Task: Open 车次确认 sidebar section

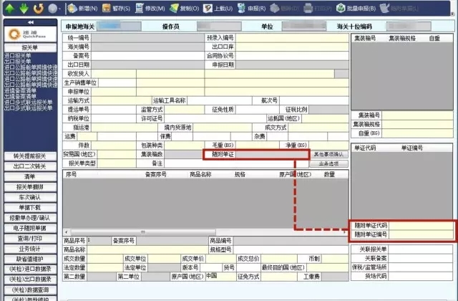Action: (30, 197)
